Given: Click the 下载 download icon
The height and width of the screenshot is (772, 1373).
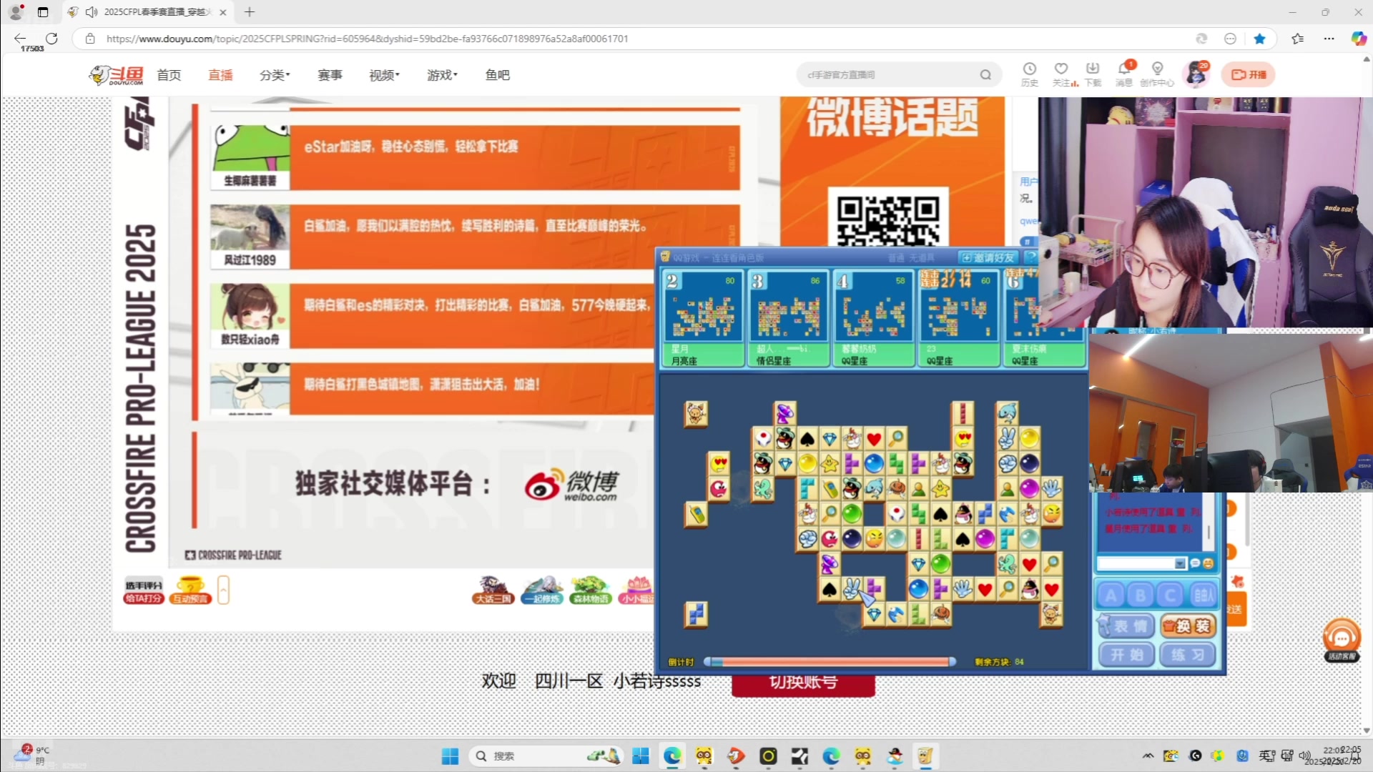Looking at the screenshot, I should 1093,74.
